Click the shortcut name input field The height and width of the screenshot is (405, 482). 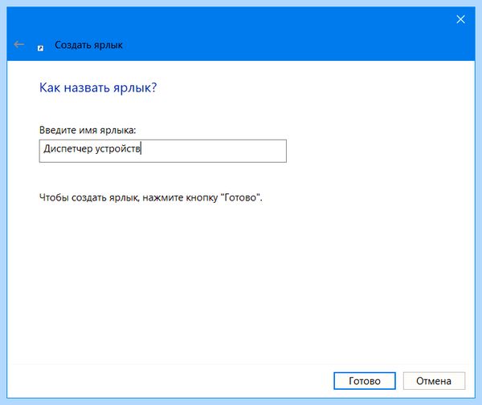click(163, 151)
